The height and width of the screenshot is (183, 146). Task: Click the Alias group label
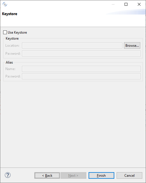coord(9,62)
